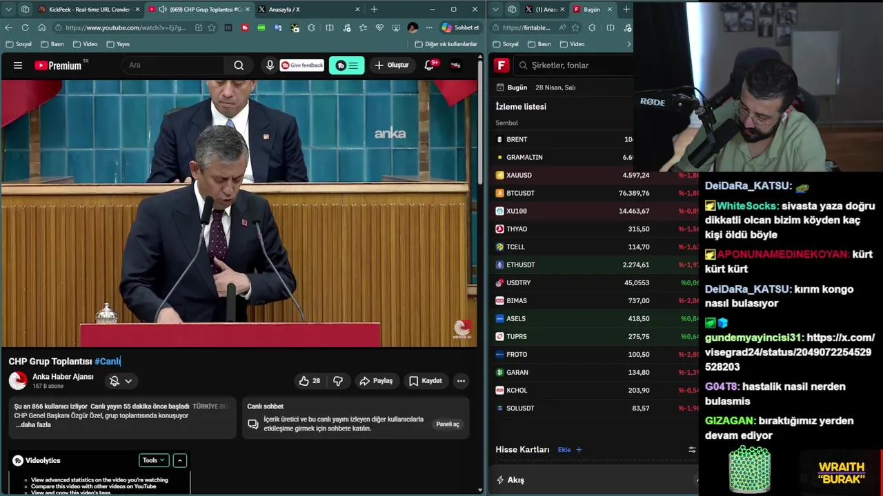Viewport: 883px width, 496px height.
Task: Open Hisse Kartları filter settings icon
Action: tap(692, 450)
